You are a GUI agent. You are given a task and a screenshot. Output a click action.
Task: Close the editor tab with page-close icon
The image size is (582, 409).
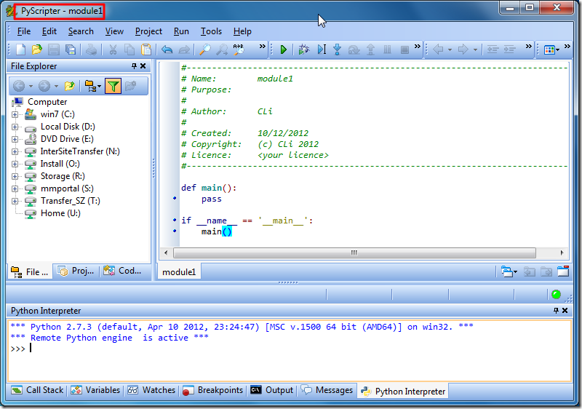click(562, 271)
